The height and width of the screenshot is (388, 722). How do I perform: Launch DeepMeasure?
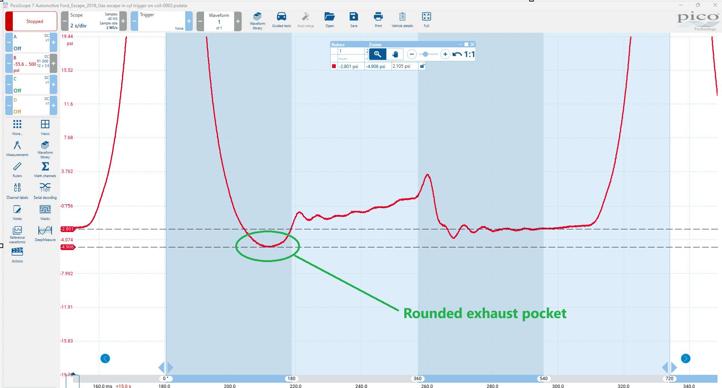(45, 232)
